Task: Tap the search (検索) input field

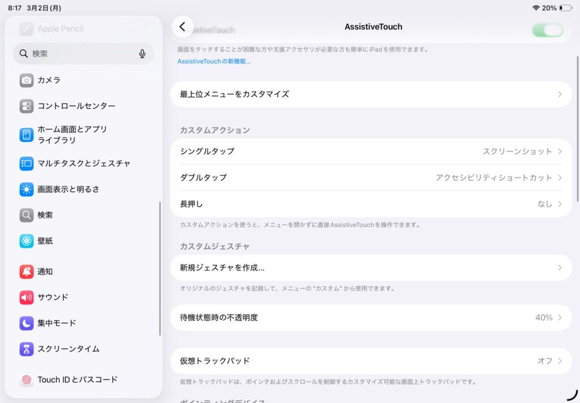Action: click(79, 54)
